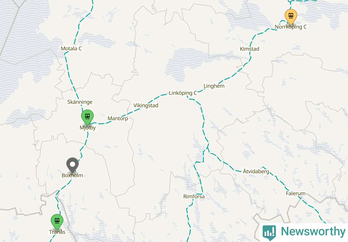Click the Norrköping C text label

[x=291, y=27]
